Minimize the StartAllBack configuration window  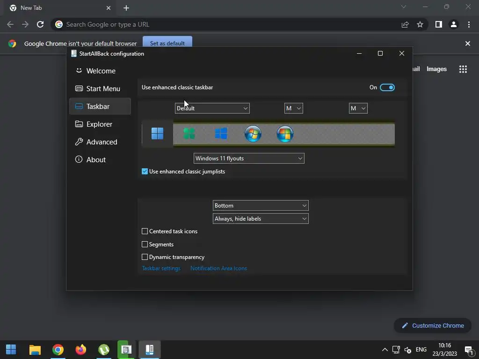click(x=359, y=53)
